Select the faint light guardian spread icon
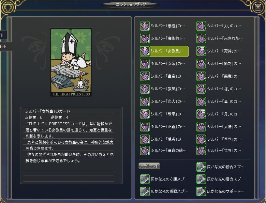This screenshot has width=266, height=203. [145, 179]
